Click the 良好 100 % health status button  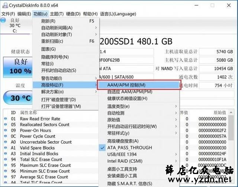click(18, 67)
